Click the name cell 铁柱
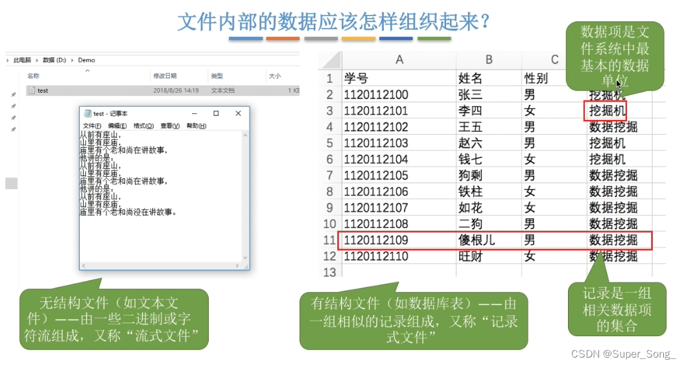This screenshot has width=686, height=366. (489, 192)
